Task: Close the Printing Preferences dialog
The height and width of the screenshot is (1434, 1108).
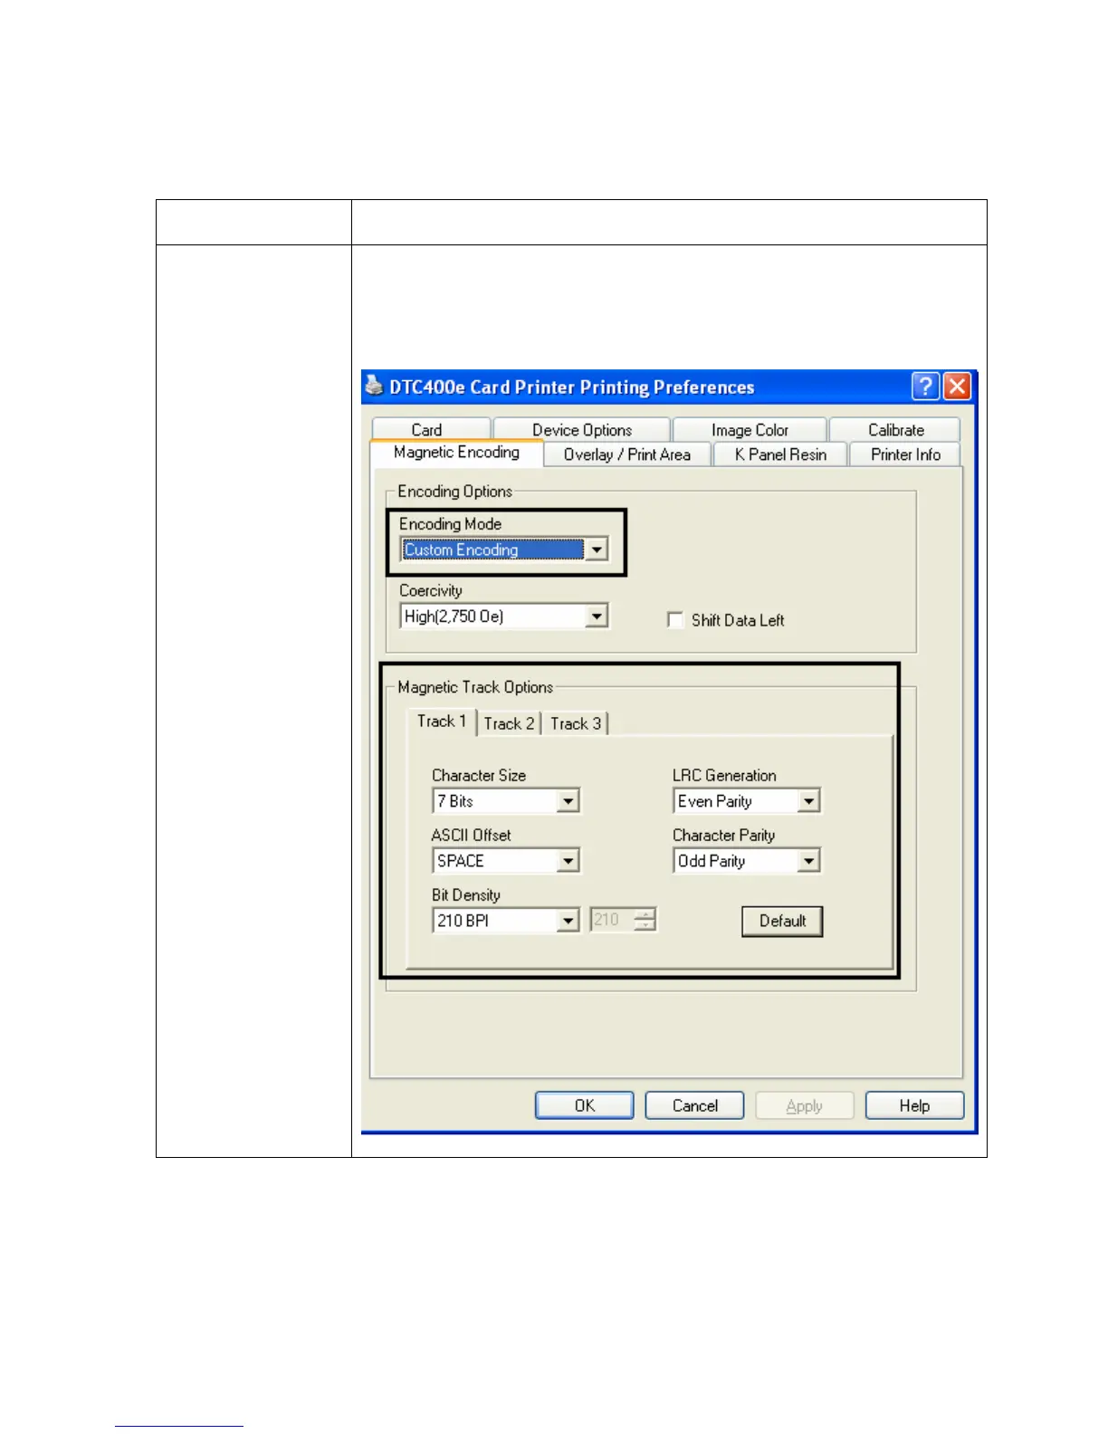Action: click(957, 387)
